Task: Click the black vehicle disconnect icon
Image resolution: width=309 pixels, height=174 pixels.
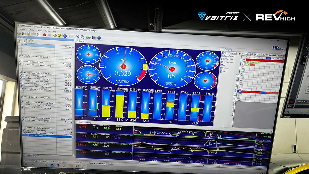Action: (x=38, y=34)
